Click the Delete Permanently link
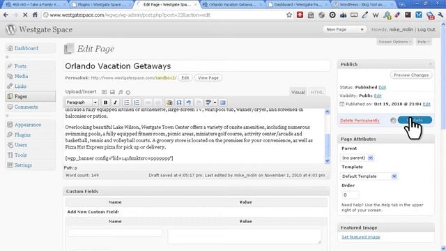The image size is (446, 251). [x=360, y=121]
